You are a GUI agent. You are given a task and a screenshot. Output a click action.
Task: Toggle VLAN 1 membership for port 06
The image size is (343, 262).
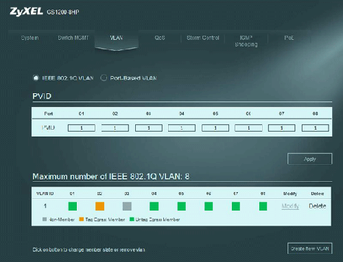click(x=209, y=206)
